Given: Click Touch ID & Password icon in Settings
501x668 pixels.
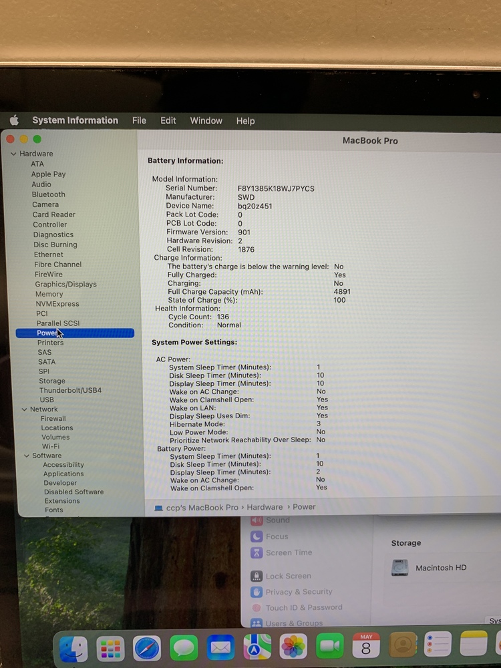Looking at the screenshot, I should pyautogui.click(x=257, y=607).
